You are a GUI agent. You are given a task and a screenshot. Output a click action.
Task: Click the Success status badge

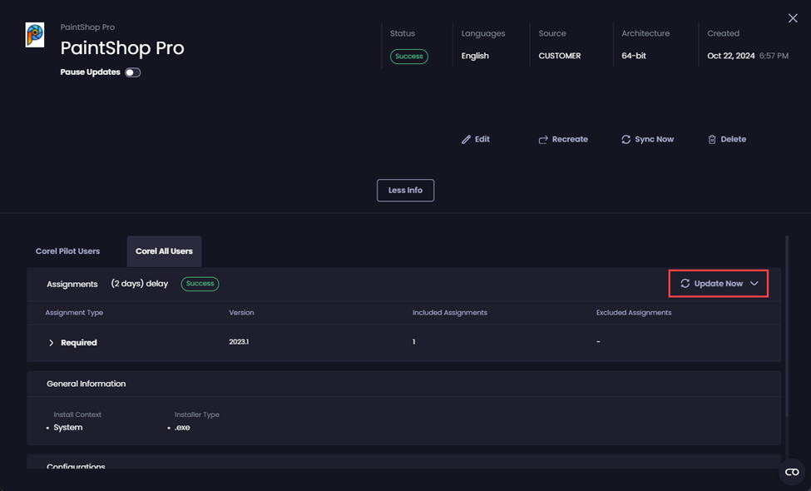(x=408, y=56)
